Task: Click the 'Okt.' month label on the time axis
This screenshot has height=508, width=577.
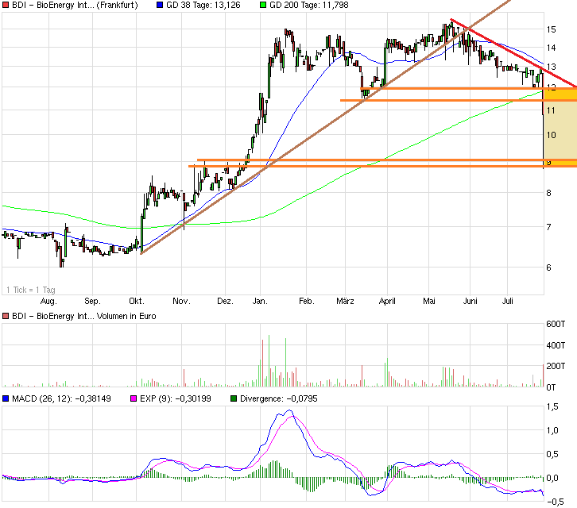Action: [x=137, y=302]
